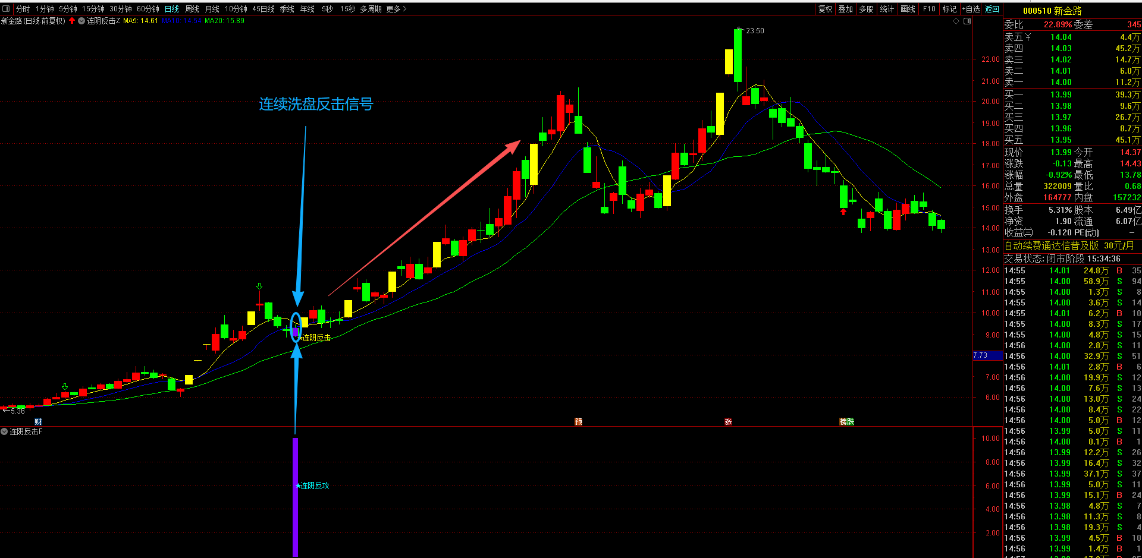Click the 换手 value 5.31%
Screen dimensions: 1142x558
click(1061, 210)
